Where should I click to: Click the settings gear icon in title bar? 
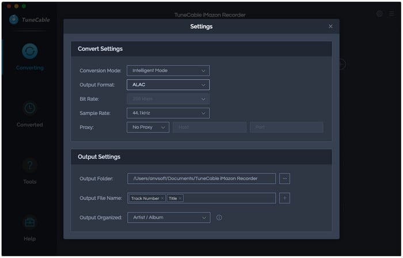point(379,14)
